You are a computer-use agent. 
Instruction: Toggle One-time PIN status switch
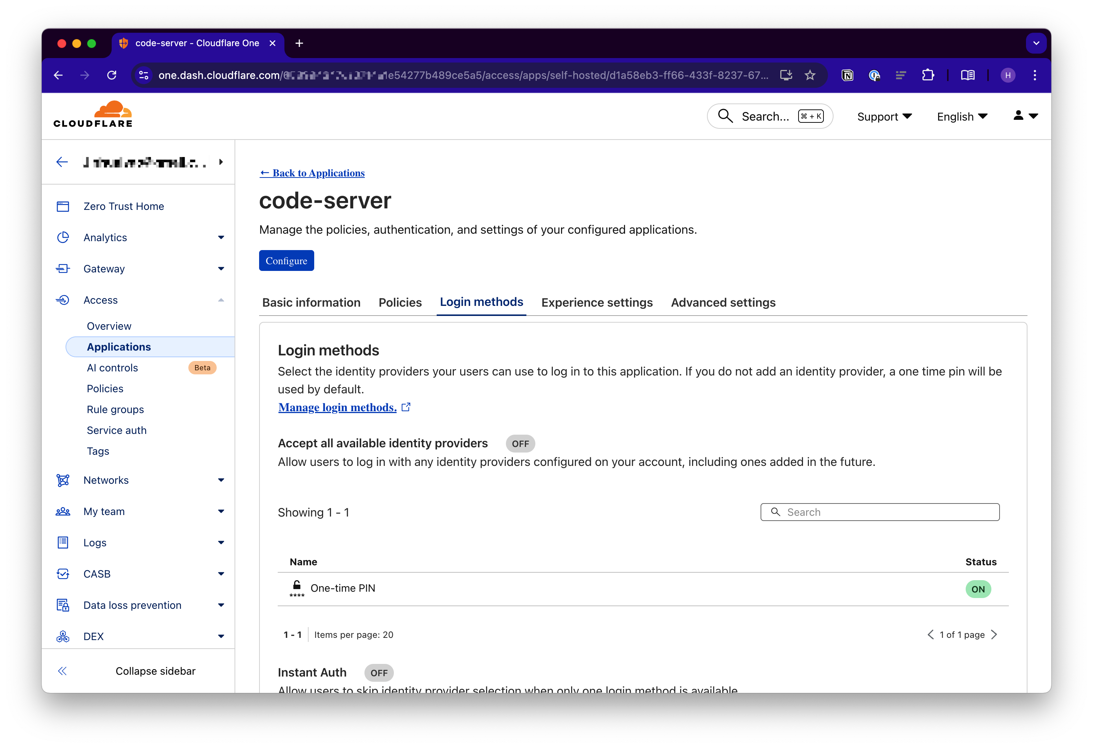point(978,589)
